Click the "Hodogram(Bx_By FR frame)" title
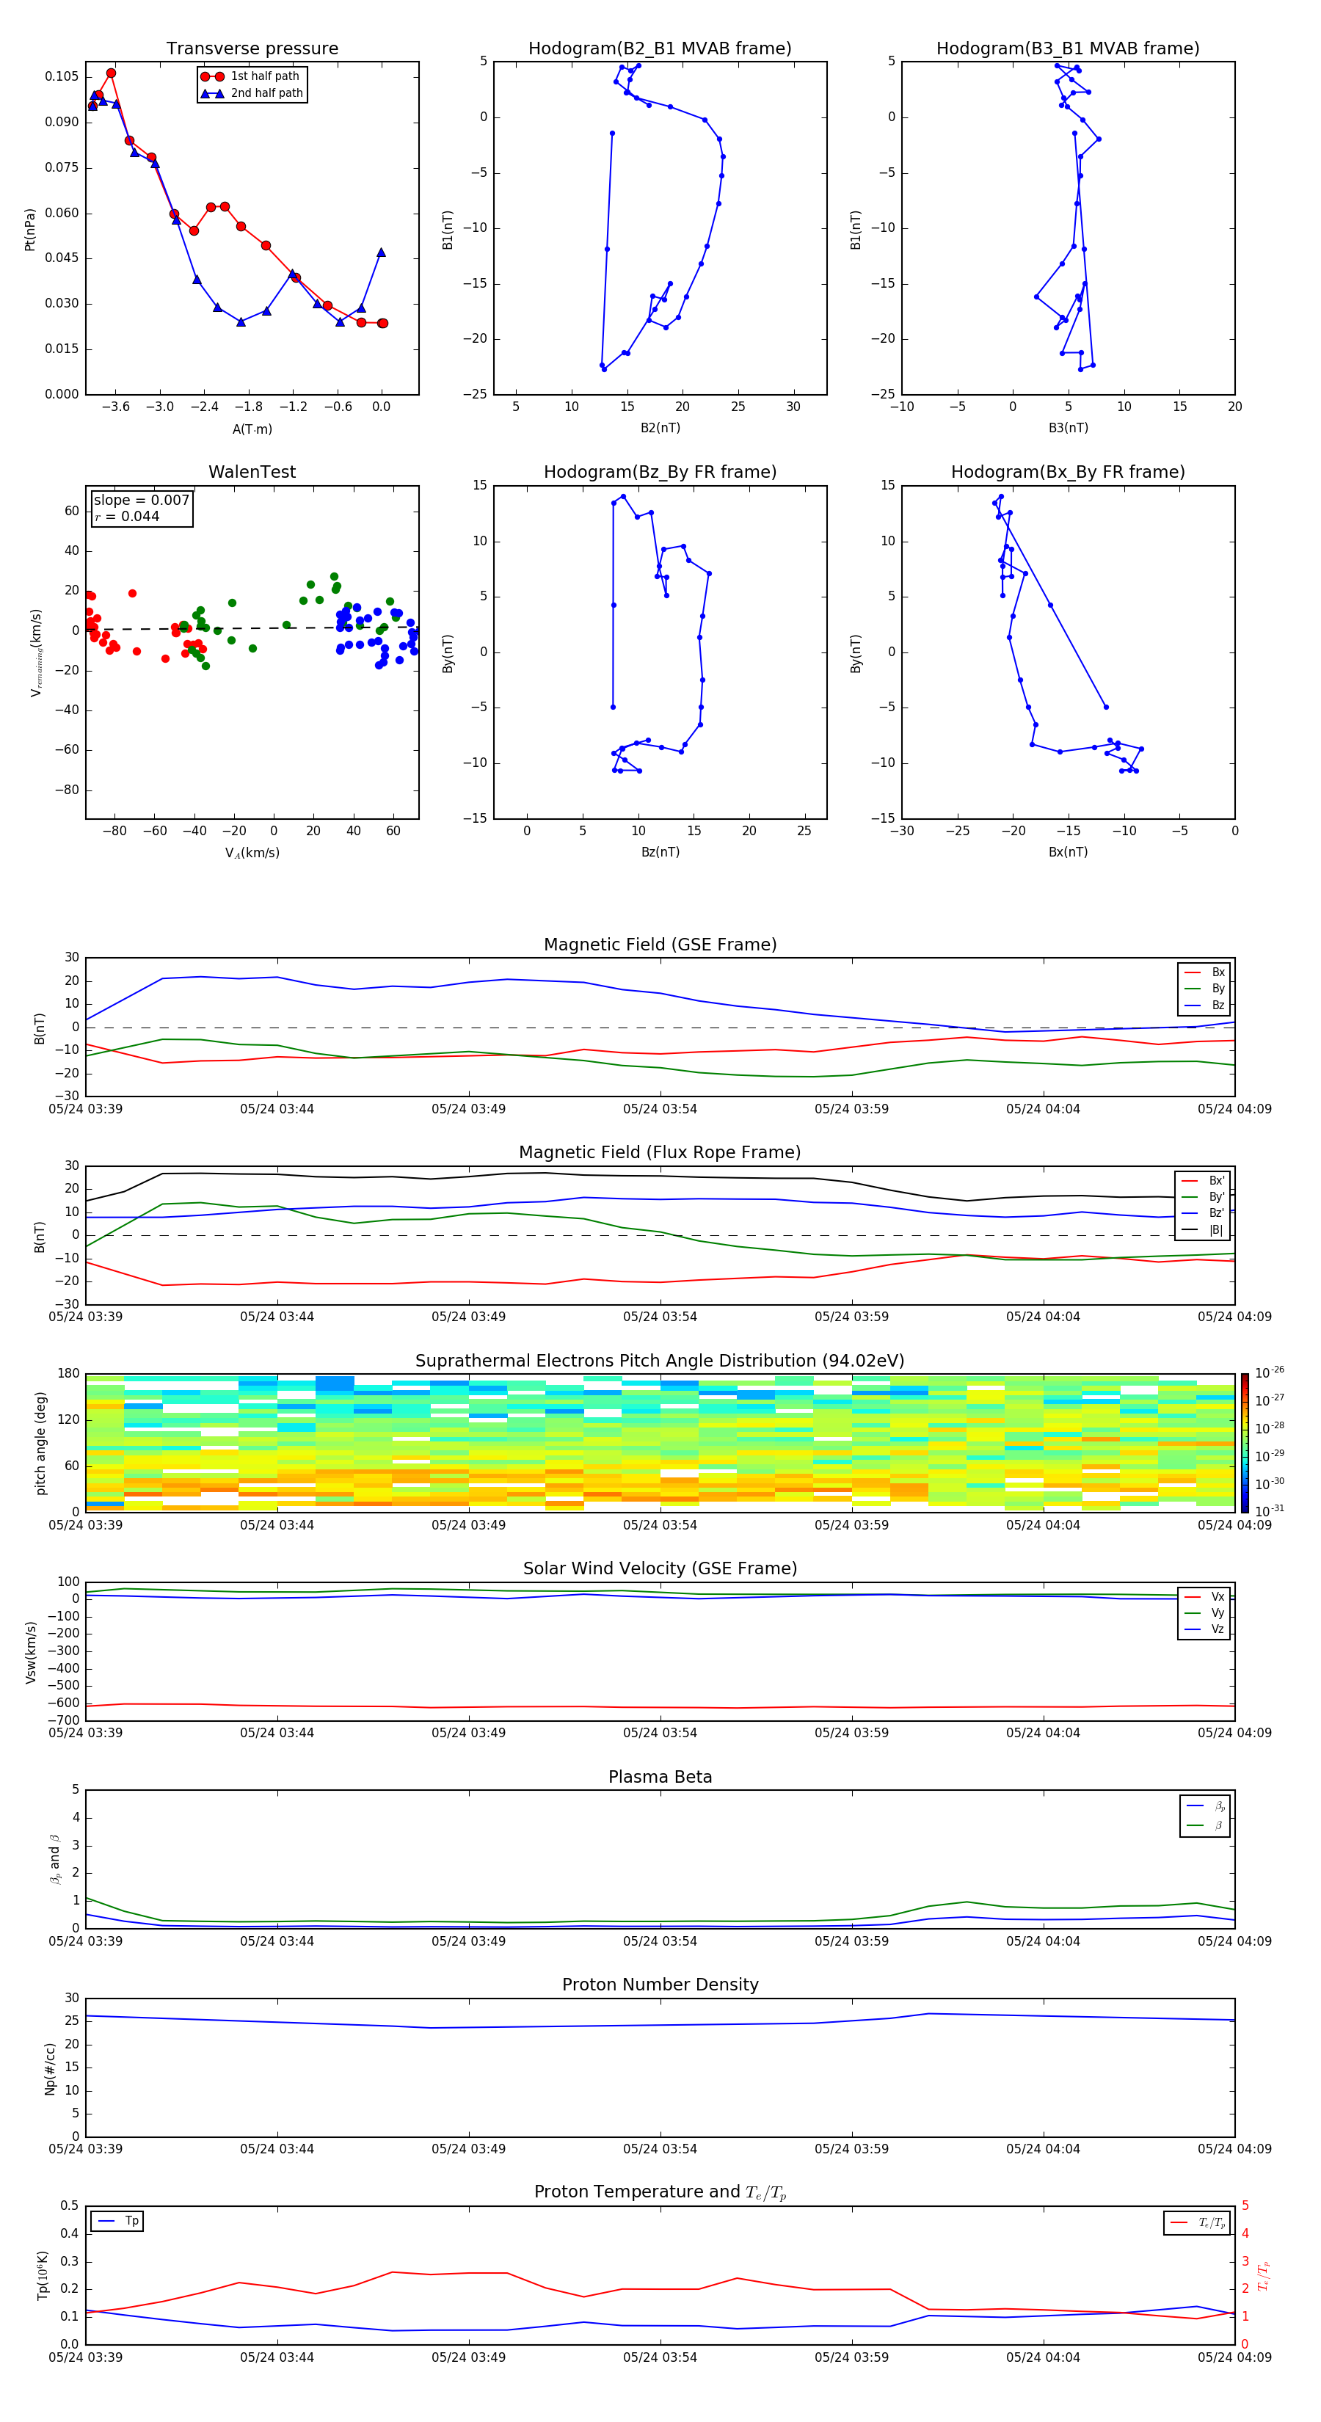Viewport: 1321px width, 2422px height. click(1068, 472)
